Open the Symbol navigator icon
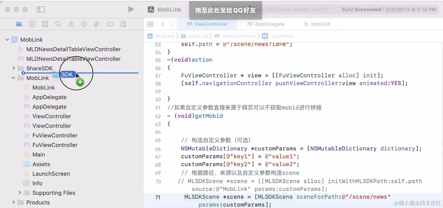This screenshot has width=443, height=208. coord(45,24)
